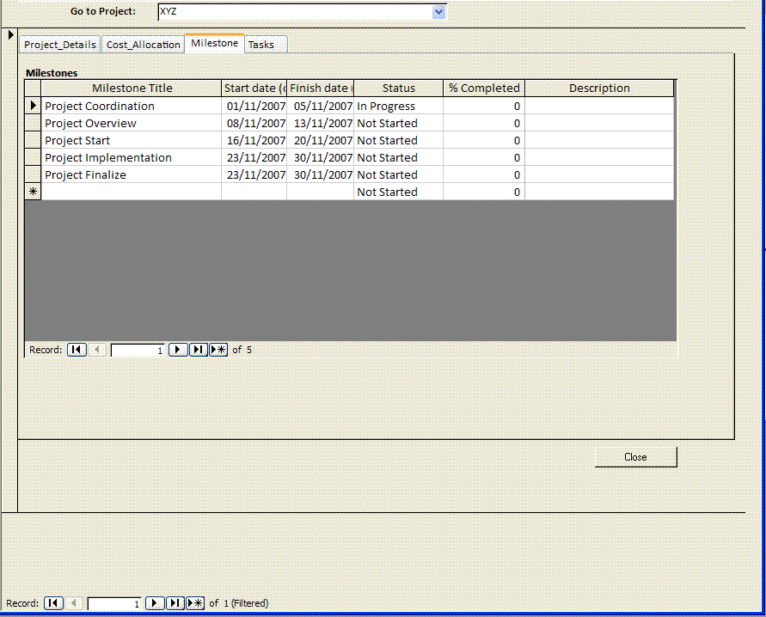The width and height of the screenshot is (766, 617).
Task: Go to previous record in bottom form navigator
Action: [x=73, y=603]
